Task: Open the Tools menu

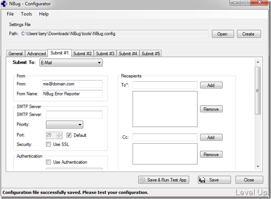Action: point(26,14)
